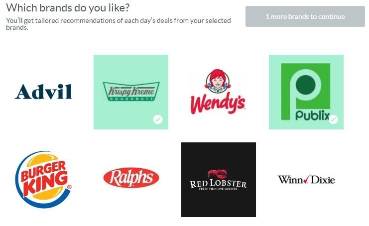
Task: Click the red checkmark in the Winn-Dixie logo
Action: 307,179
